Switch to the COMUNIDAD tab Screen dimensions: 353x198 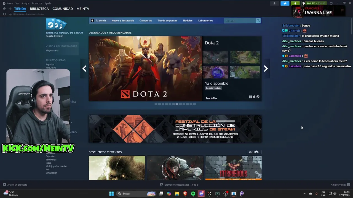tap(63, 9)
